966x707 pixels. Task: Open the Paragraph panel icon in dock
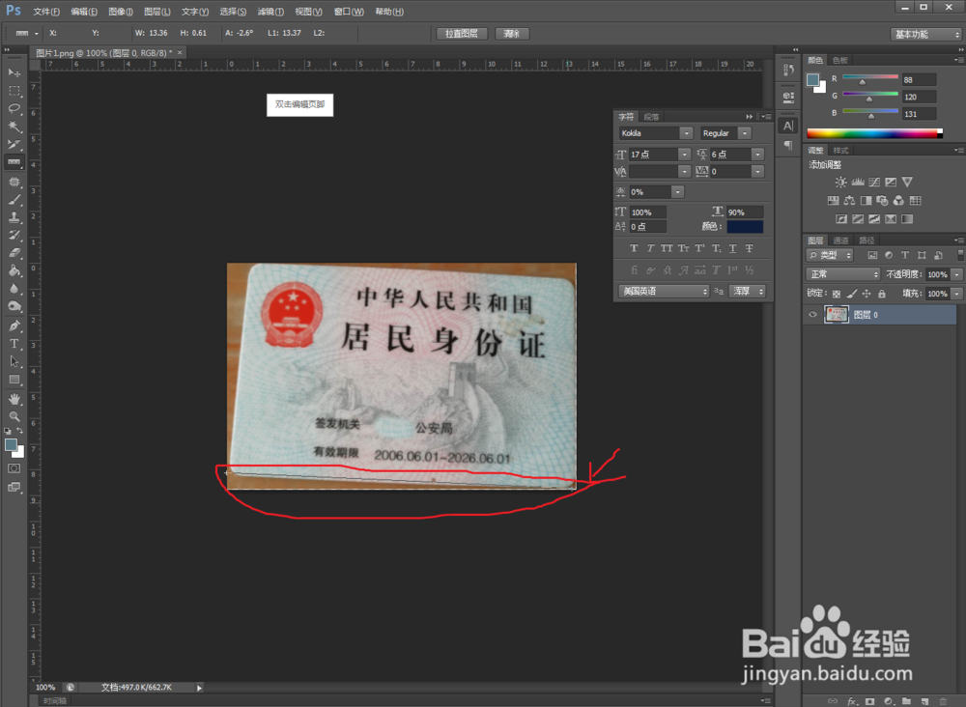788,145
